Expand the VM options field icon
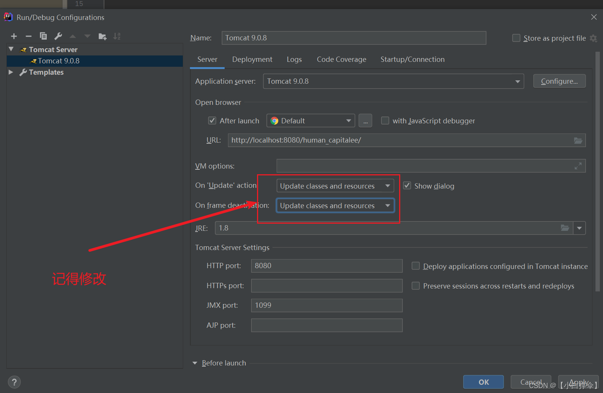The width and height of the screenshot is (603, 393). [x=578, y=166]
